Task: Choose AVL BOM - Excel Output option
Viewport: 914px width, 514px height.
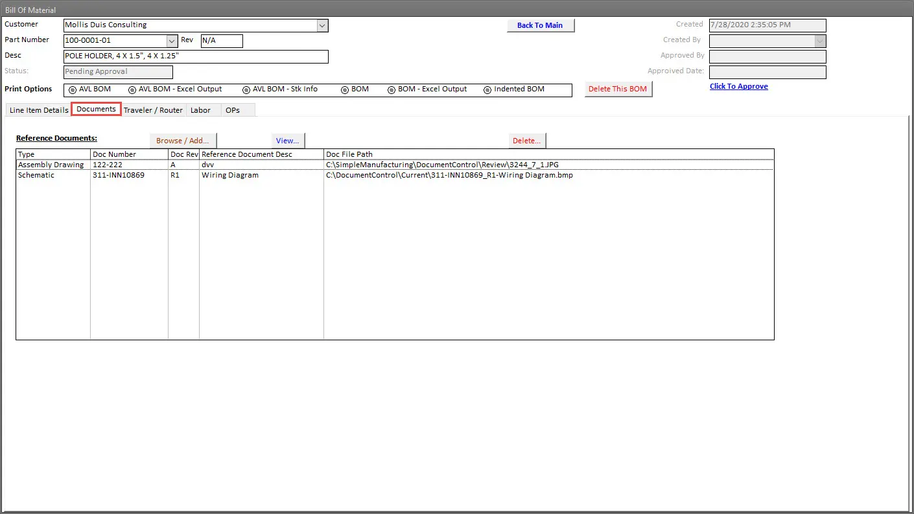Action: 132,89
